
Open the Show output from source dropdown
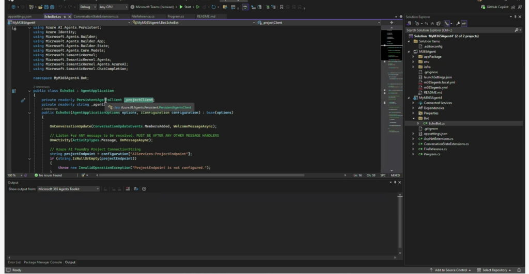click(x=69, y=189)
